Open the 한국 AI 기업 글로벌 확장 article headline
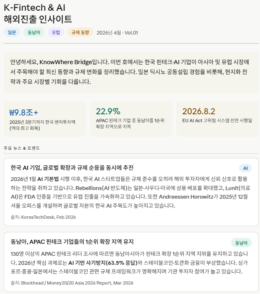Viewport: 260px width, 294px height. tap(72, 168)
